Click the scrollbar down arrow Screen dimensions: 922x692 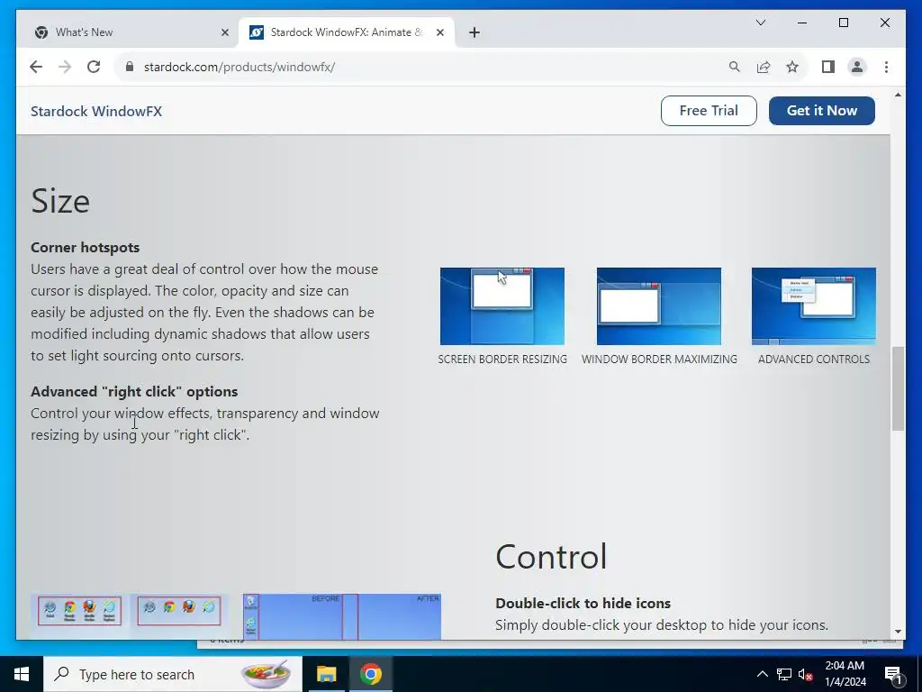[898, 632]
